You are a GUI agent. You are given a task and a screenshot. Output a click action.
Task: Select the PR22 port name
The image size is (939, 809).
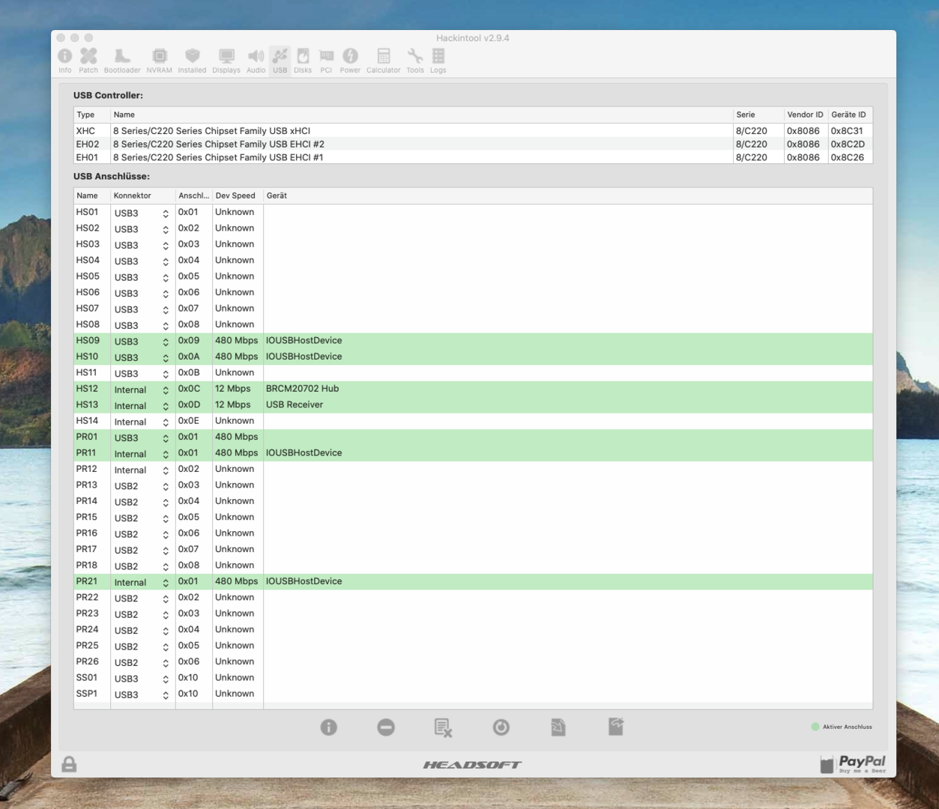(x=87, y=597)
